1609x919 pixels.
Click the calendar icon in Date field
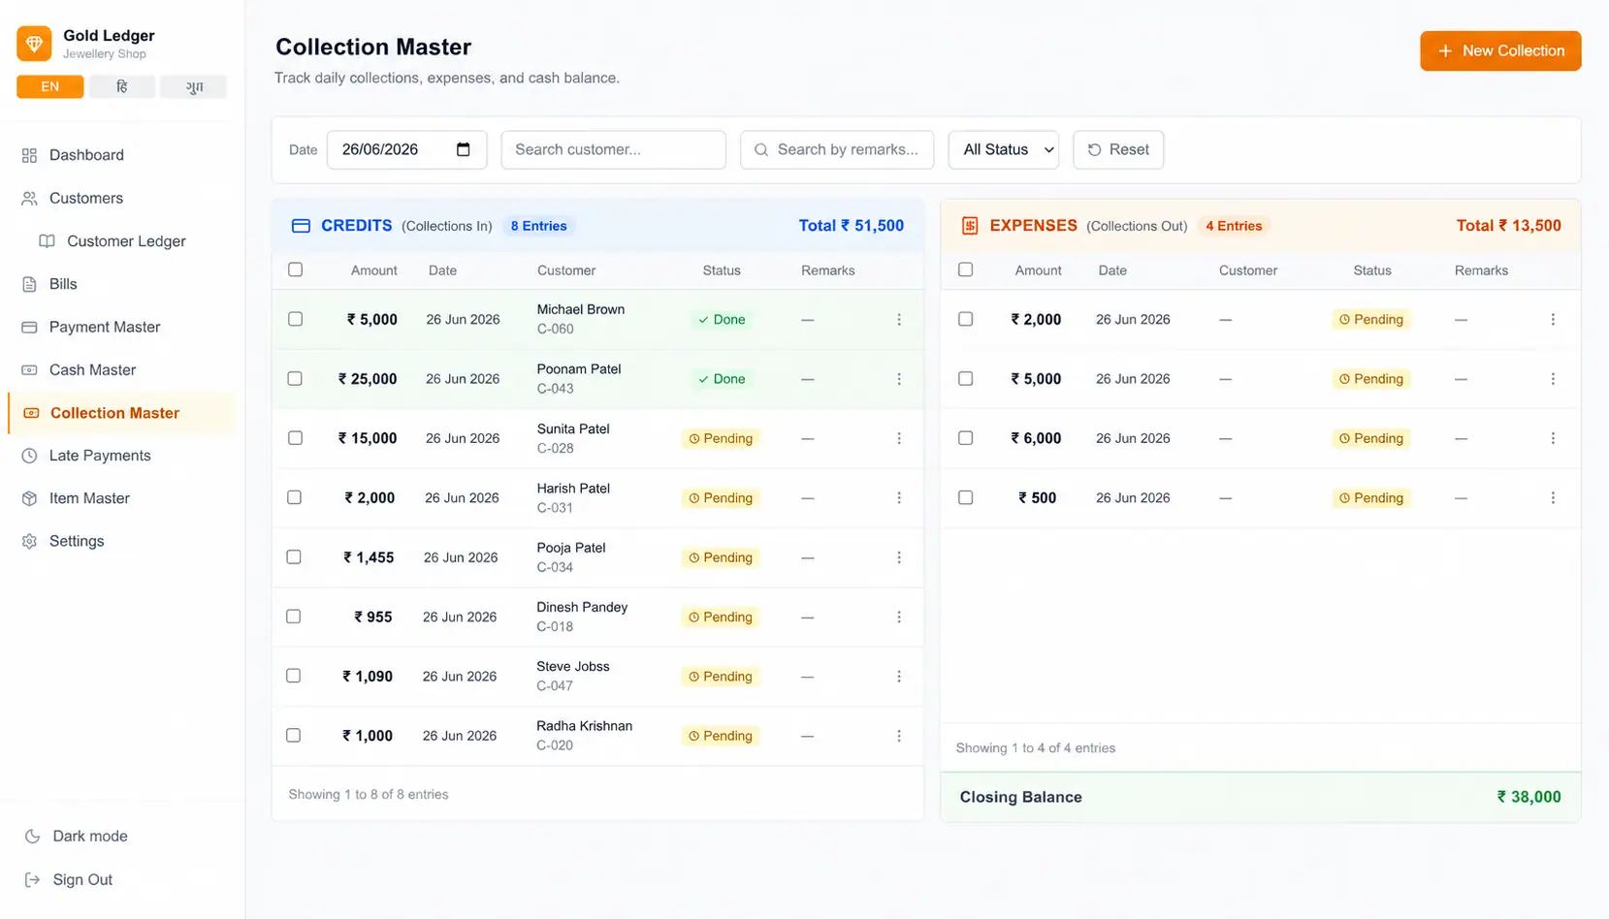pyautogui.click(x=464, y=149)
